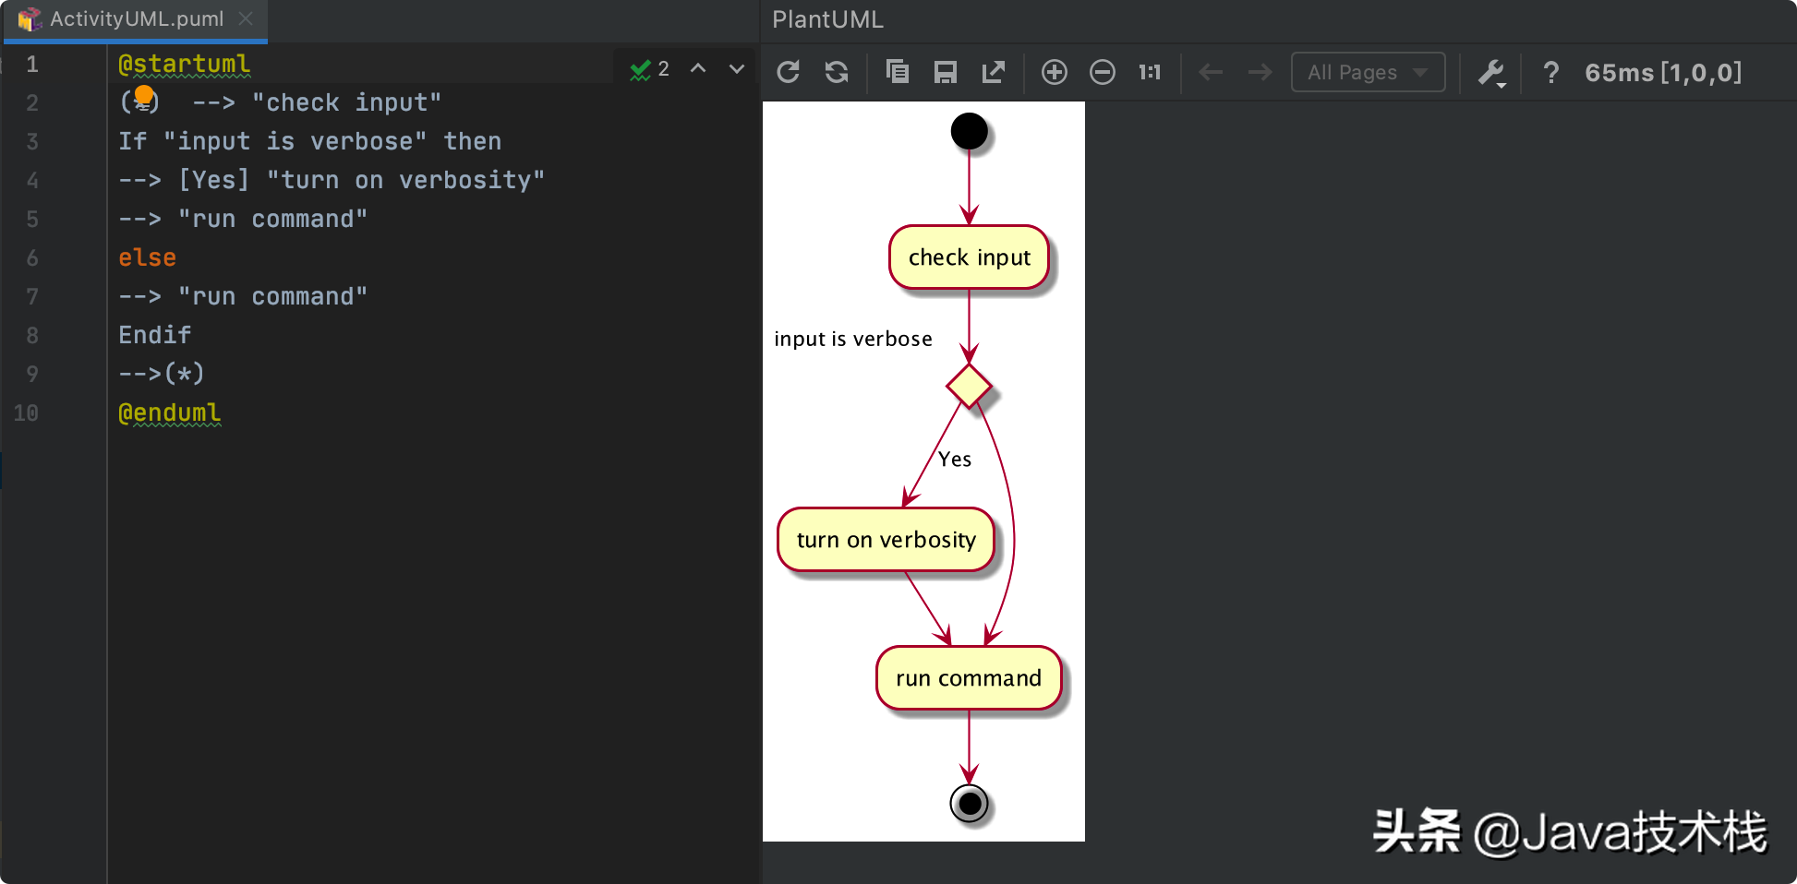The height and width of the screenshot is (884, 1797).
Task: Zoom out of the diagram
Action: click(1103, 72)
